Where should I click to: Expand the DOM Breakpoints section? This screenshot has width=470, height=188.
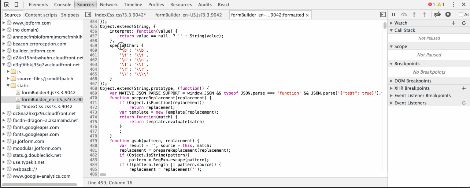[x=391, y=81]
